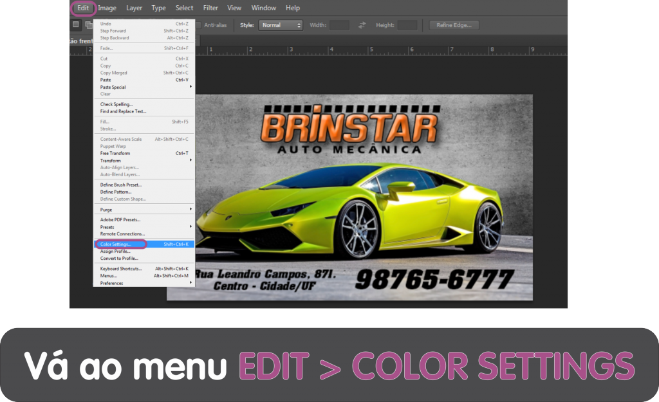
Task: Choose Convert to Profile... entry
Action: pos(144,259)
